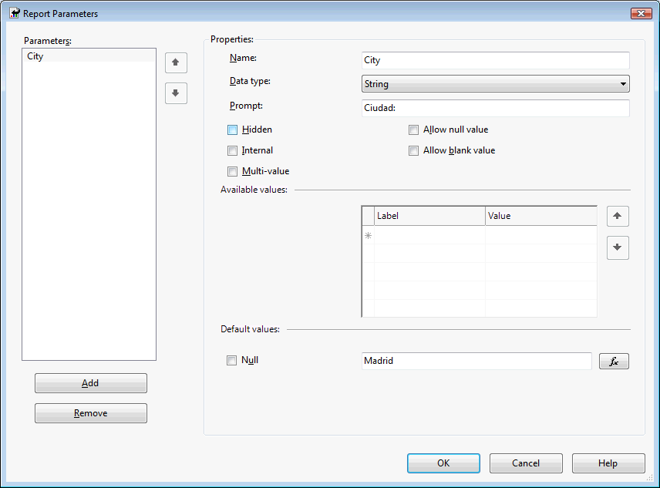The width and height of the screenshot is (660, 488).
Task: Move the City parameter up in the list
Action: (x=176, y=62)
